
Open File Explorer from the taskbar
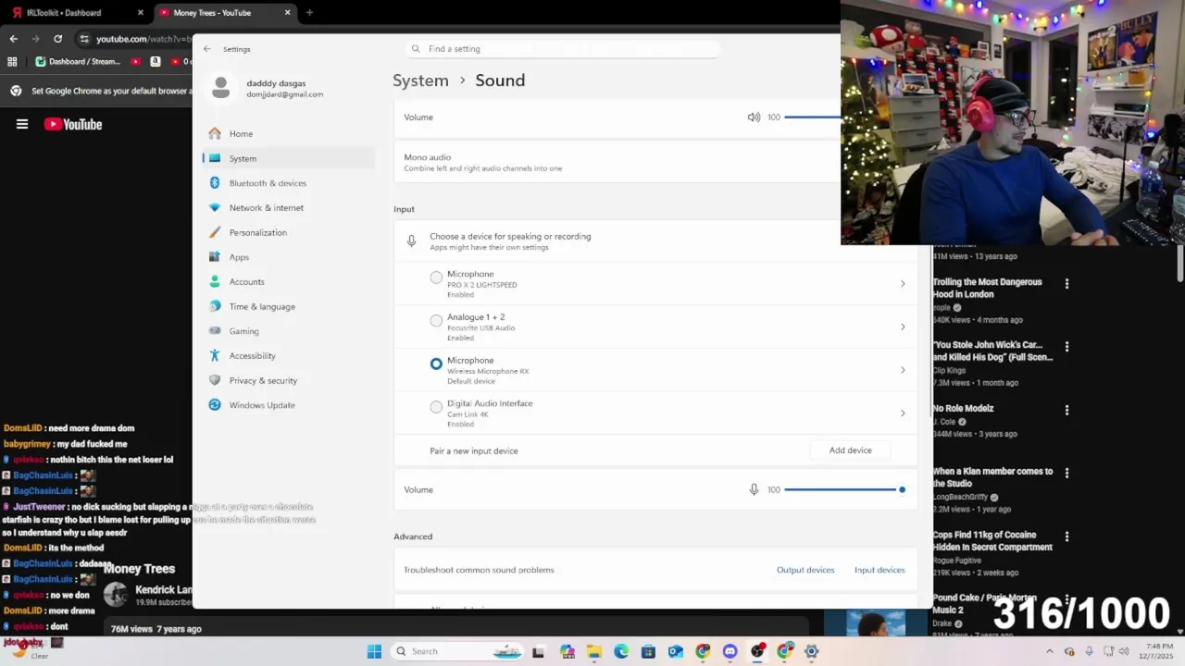click(593, 651)
